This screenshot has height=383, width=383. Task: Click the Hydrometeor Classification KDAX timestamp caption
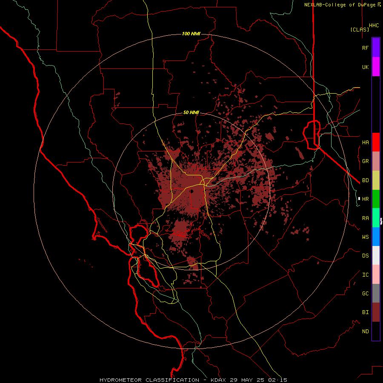tap(194, 380)
